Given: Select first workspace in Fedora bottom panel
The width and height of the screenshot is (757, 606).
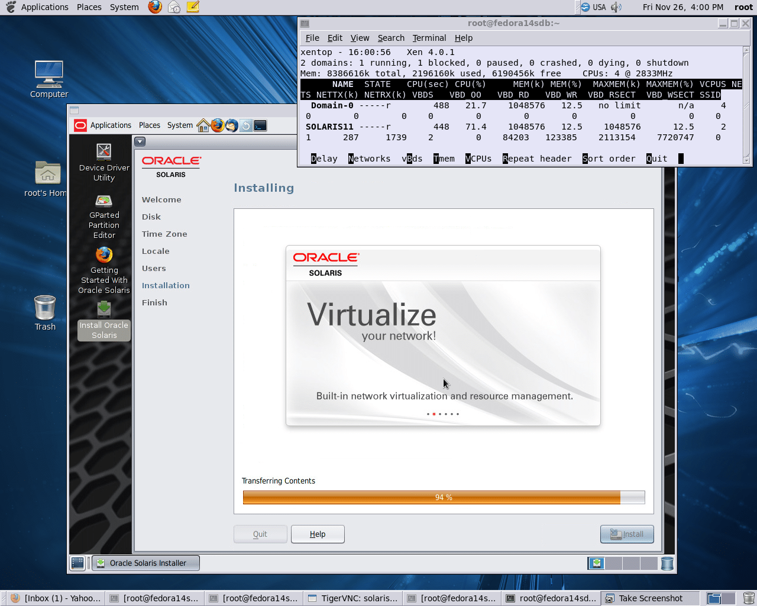Looking at the screenshot, I should (x=714, y=598).
